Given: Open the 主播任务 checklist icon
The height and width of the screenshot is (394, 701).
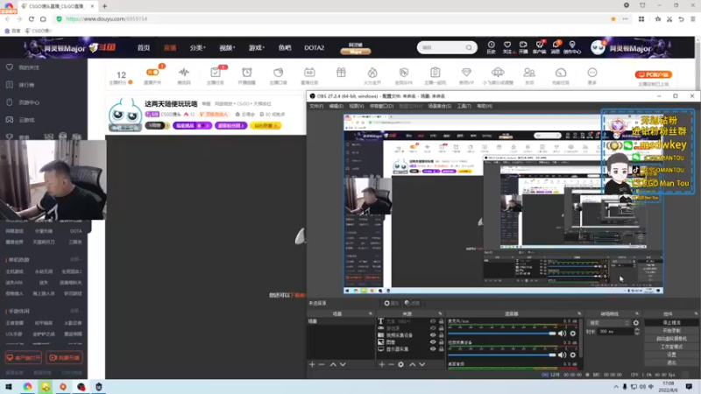Looking at the screenshot, I should tap(216, 73).
